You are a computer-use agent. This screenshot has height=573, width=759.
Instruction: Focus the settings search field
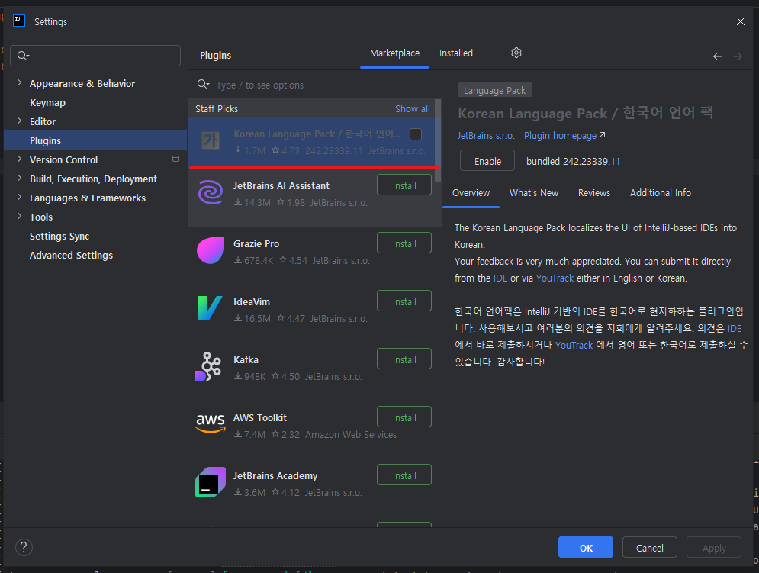(95, 56)
